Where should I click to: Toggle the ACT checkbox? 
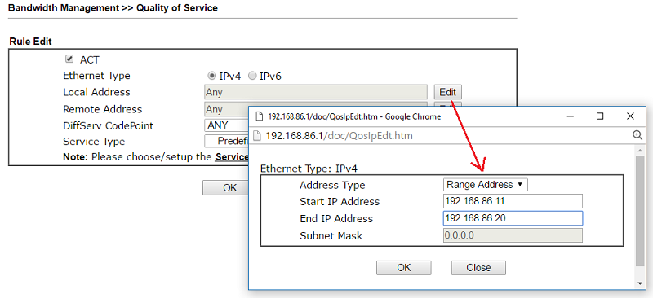[x=69, y=59]
